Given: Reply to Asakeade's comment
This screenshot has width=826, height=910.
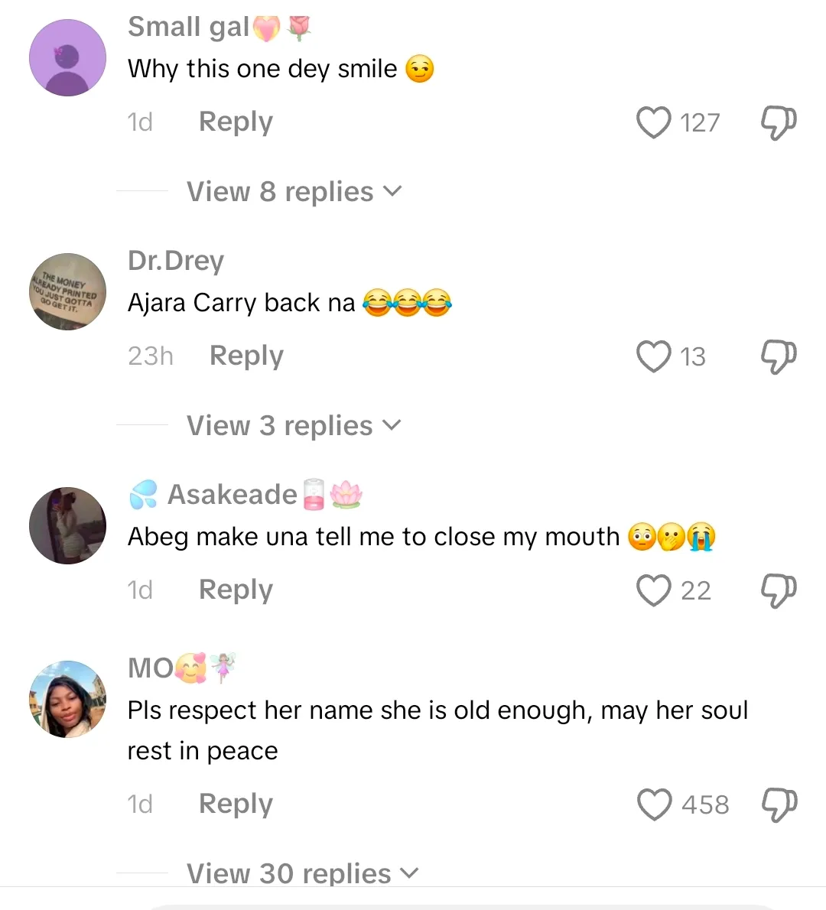Looking at the screenshot, I should 236,590.
